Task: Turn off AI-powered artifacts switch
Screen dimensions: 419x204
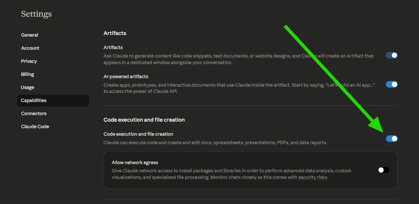Action: click(x=392, y=84)
